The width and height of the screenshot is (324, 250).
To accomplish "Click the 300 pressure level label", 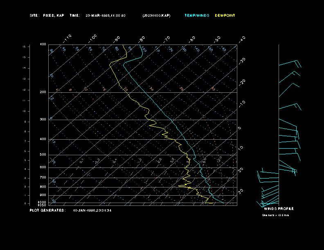I will [x=43, y=120].
